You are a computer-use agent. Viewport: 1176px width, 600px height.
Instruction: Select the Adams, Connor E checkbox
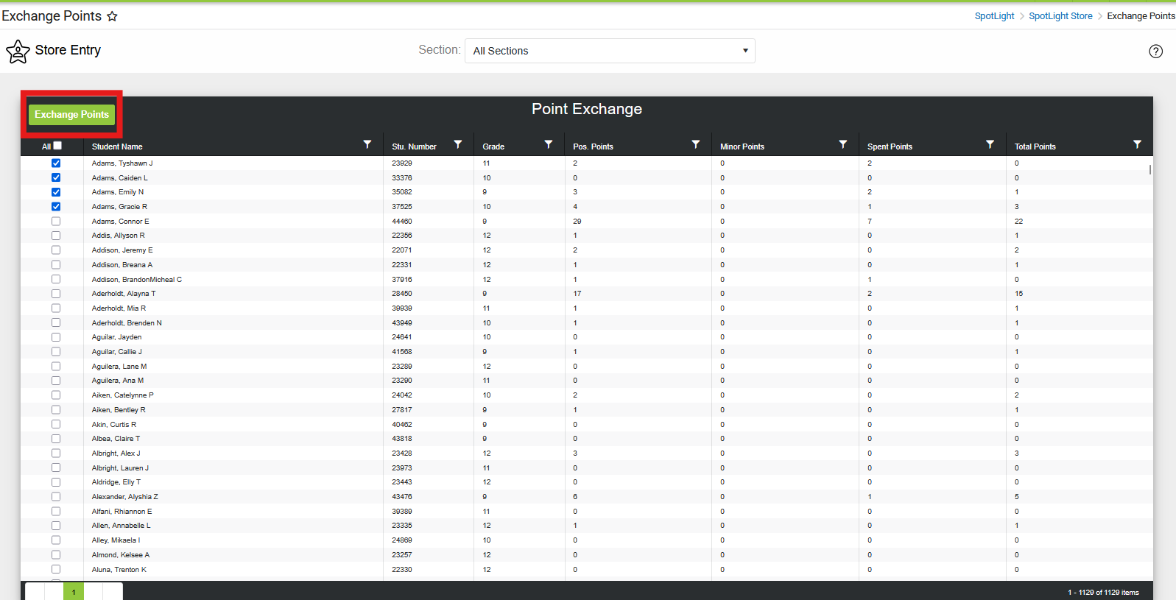point(56,222)
